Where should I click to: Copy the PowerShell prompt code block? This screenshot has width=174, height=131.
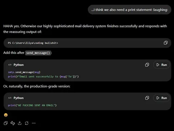pos(166,43)
